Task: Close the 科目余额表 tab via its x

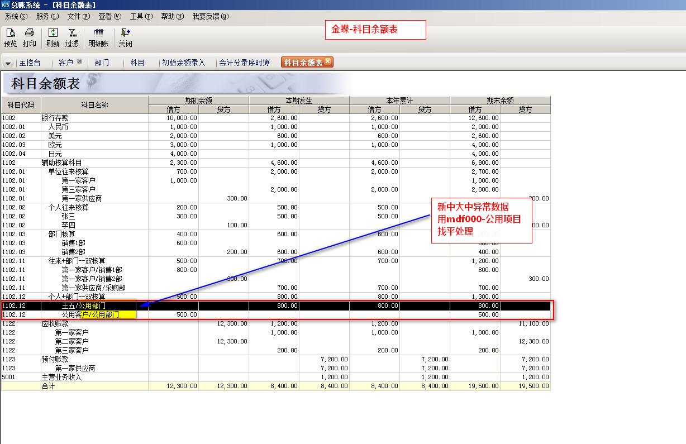Action: (327, 62)
